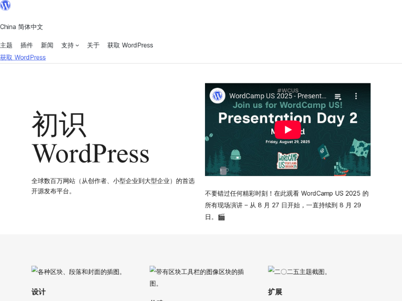Open the video's playlist queue icon
The width and height of the screenshot is (402, 301).
tap(338, 96)
